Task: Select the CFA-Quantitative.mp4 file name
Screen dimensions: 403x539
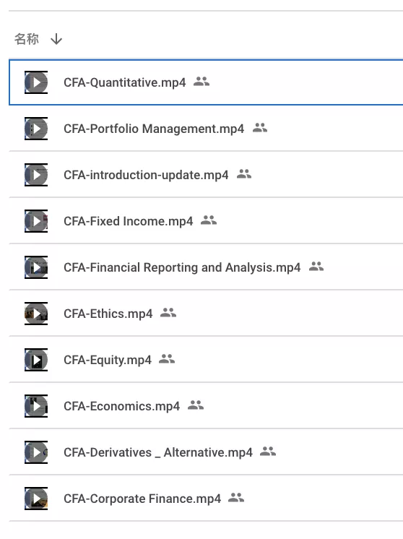Action: [125, 82]
